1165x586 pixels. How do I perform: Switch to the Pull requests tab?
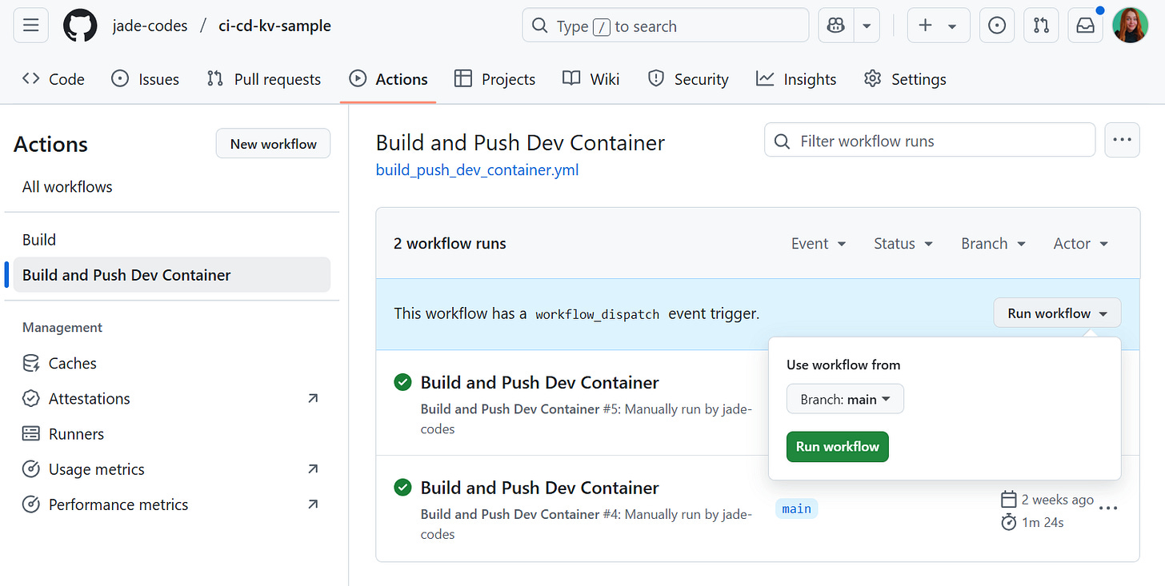(x=264, y=79)
